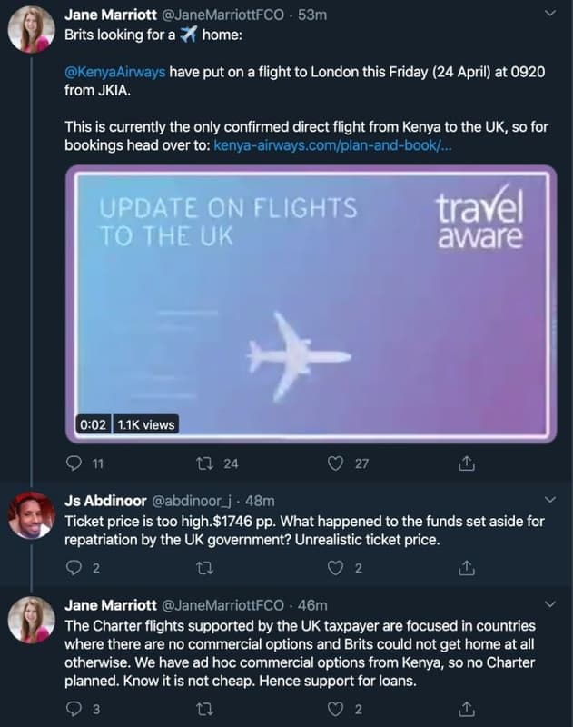Reply to Jane Marriott's flight update tweet
The height and width of the screenshot is (727, 573).
(x=74, y=463)
